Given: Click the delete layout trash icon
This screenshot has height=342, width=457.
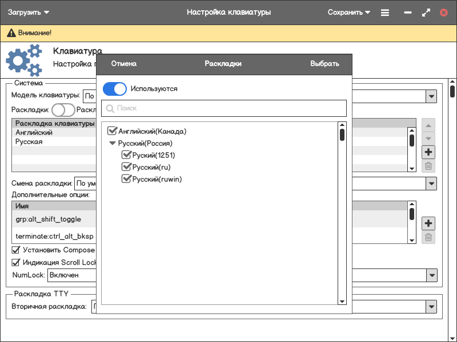Looking at the screenshot, I should (428, 166).
